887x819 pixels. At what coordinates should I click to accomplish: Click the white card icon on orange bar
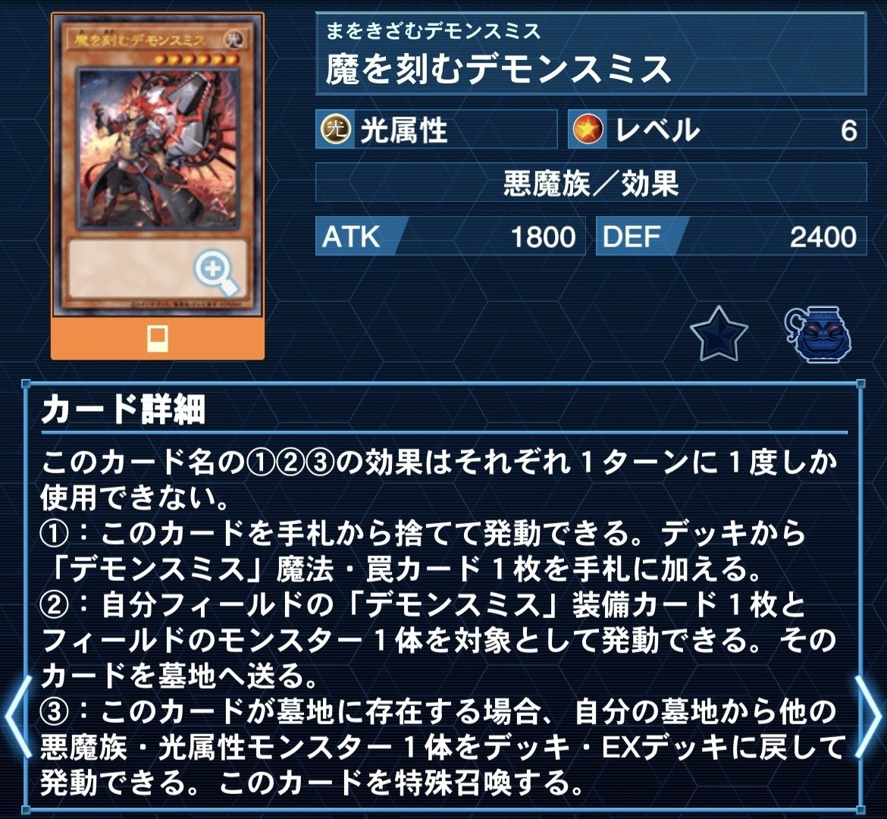click(157, 338)
